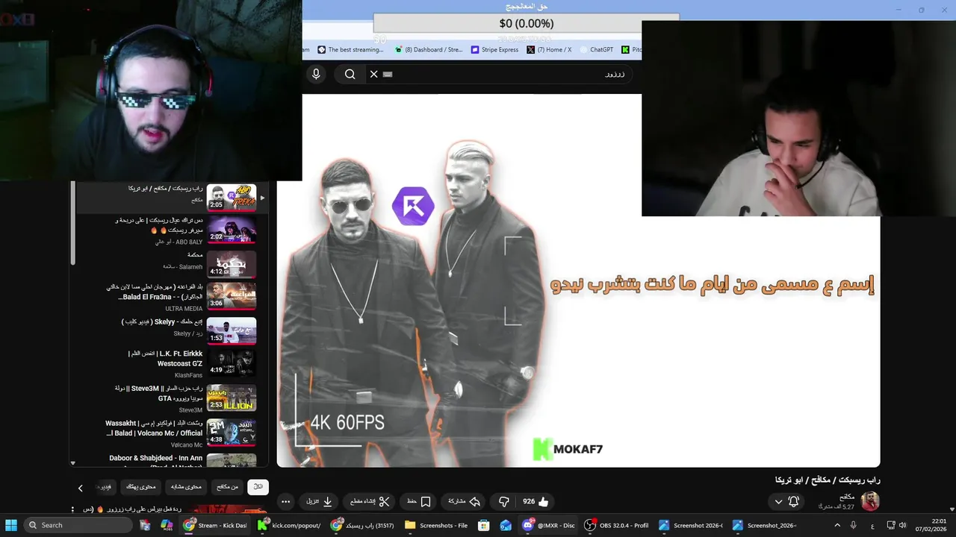Image resolution: width=956 pixels, height=537 pixels.
Task: Click the share arrow button
Action: [463, 502]
